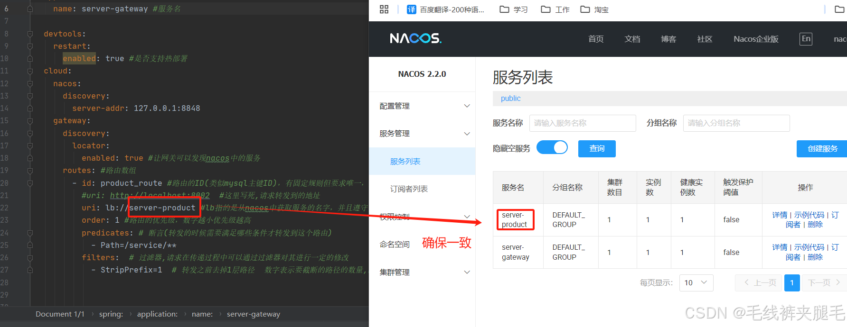Click the 触发保护阈值 column header
Screen dimensions: 847x327
coord(738,187)
